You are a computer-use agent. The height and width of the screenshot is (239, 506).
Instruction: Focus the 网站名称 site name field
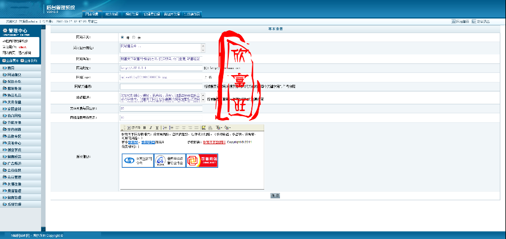coord(161,59)
